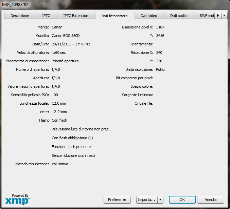Click the ISO value 100
The width and height of the screenshot is (230, 209).
(x=55, y=95)
